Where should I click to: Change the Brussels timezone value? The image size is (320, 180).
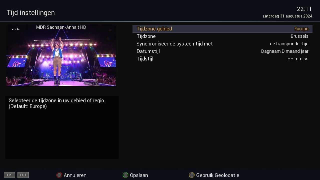point(299,36)
